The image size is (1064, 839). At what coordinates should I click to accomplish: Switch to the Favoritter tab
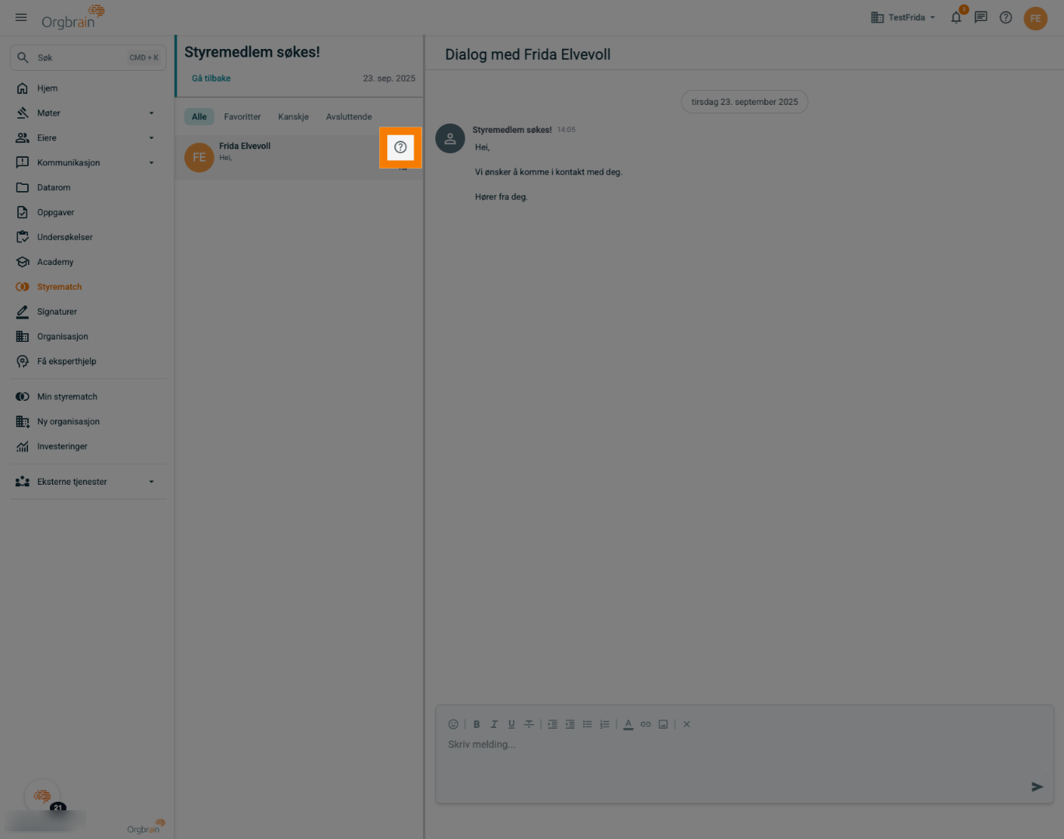[242, 117]
